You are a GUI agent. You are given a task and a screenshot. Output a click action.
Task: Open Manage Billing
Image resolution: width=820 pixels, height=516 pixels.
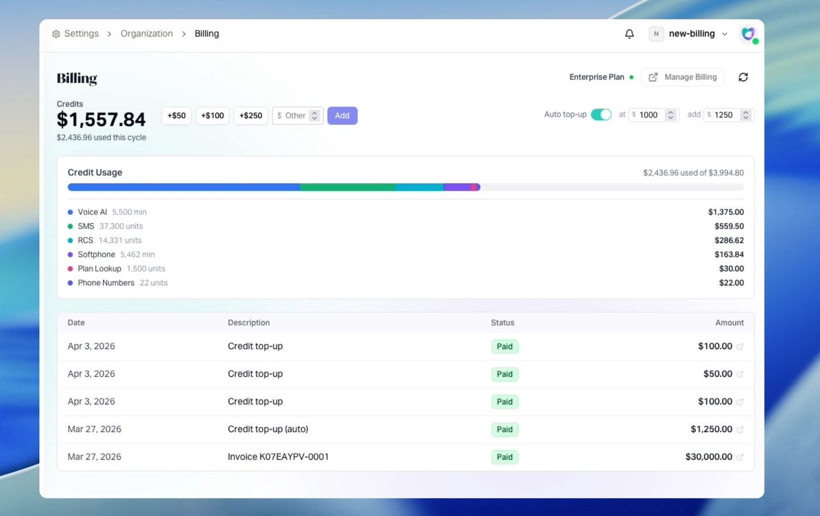click(x=690, y=77)
